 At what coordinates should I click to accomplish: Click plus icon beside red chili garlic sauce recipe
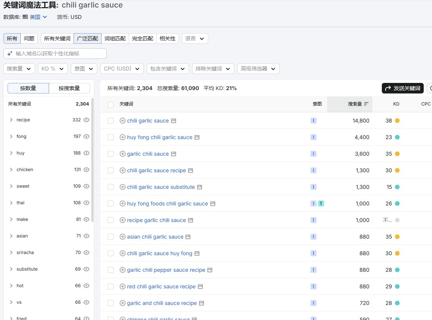(x=123, y=286)
